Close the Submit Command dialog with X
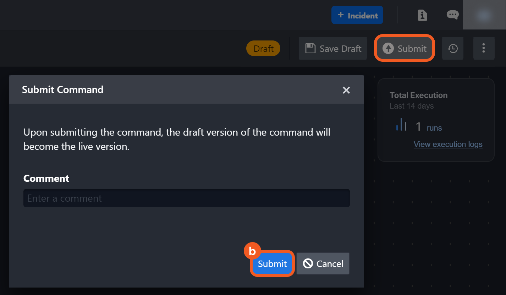 pyautogui.click(x=346, y=90)
